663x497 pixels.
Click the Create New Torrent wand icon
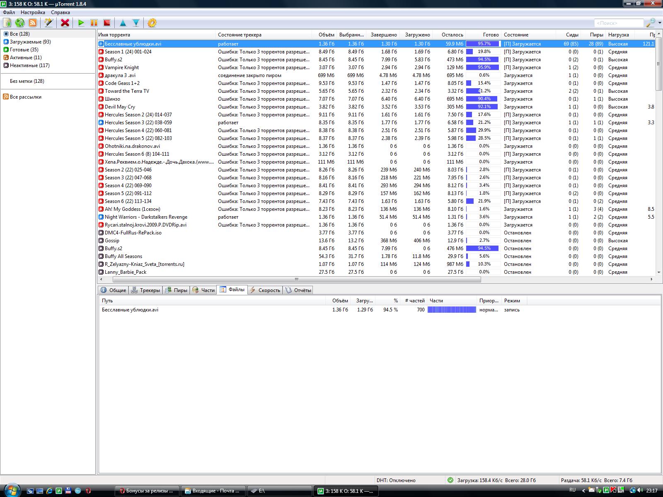(49, 23)
